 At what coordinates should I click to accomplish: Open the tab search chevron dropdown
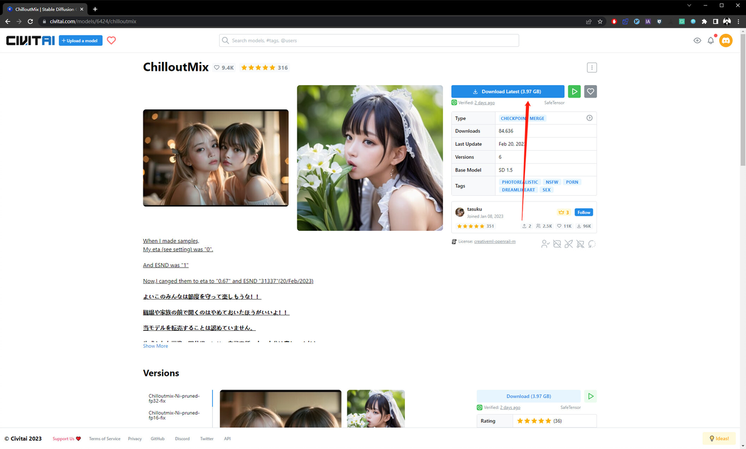click(x=689, y=5)
